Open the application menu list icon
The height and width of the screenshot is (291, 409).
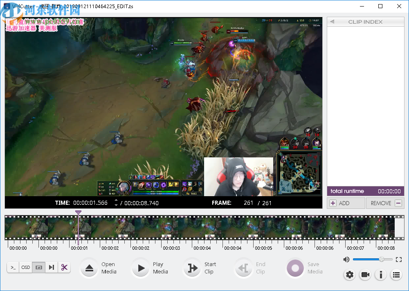(396, 275)
